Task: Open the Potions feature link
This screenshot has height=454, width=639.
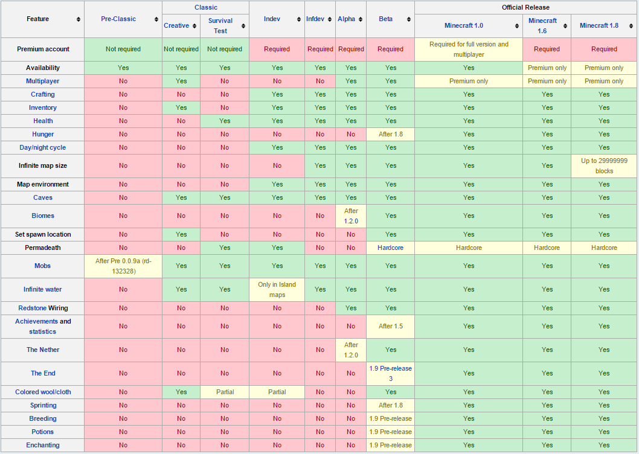Action: point(43,432)
